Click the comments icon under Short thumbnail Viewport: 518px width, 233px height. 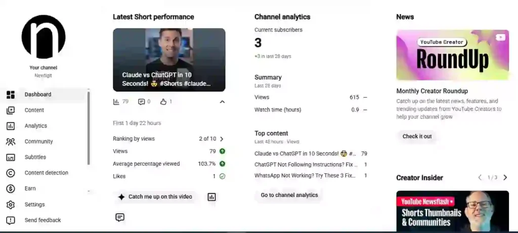pos(142,102)
